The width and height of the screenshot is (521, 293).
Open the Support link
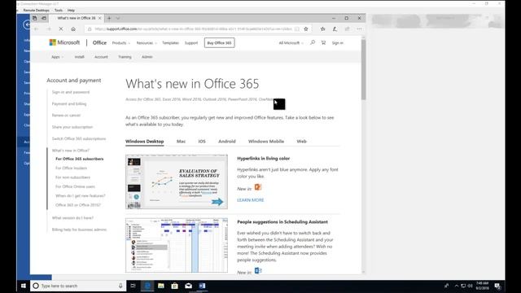click(x=191, y=43)
